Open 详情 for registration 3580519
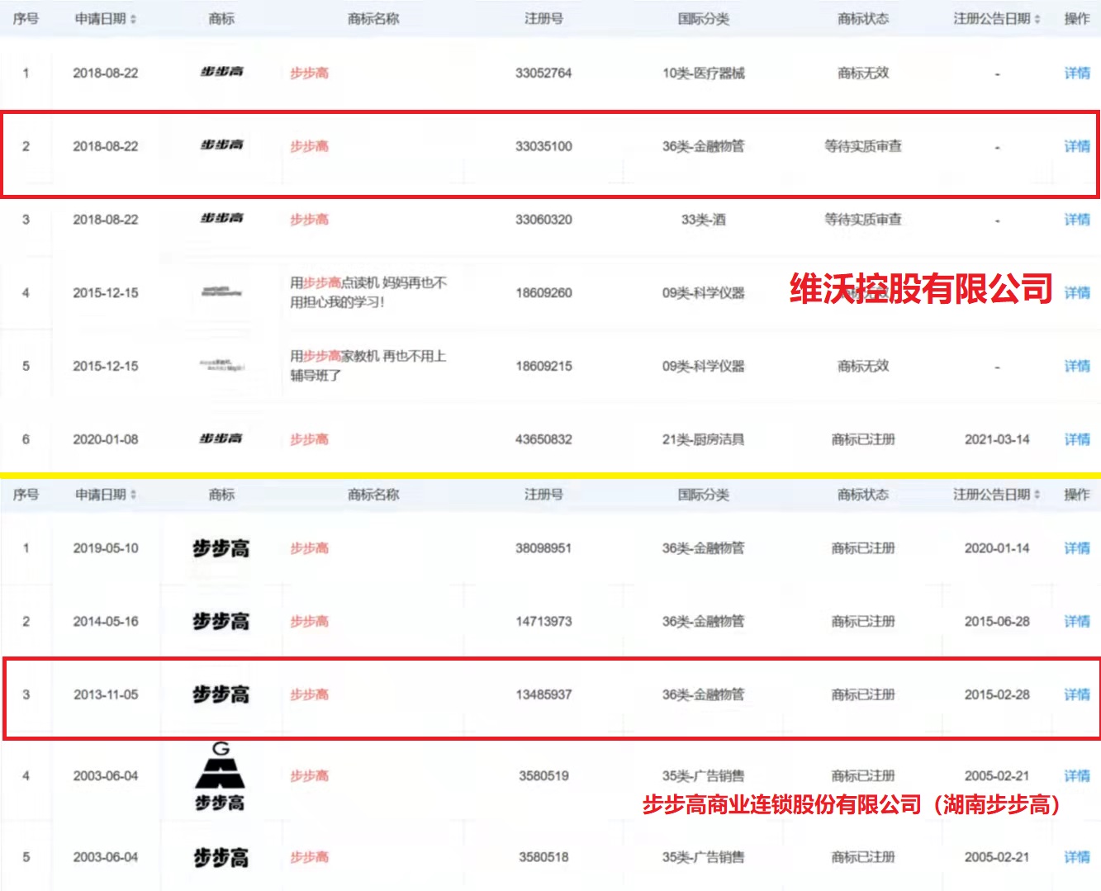The height and width of the screenshot is (891, 1101). tap(1077, 775)
